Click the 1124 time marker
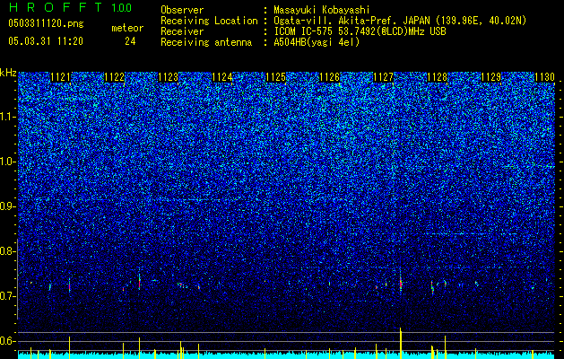The image size is (564, 359). pos(222,77)
